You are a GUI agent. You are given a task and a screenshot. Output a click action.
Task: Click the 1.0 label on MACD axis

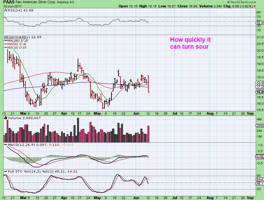click(x=260, y=145)
